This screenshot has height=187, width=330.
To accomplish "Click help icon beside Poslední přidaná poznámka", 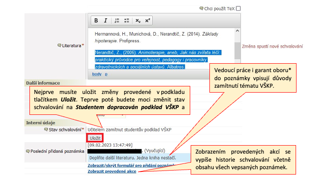I will tap(28, 151).
